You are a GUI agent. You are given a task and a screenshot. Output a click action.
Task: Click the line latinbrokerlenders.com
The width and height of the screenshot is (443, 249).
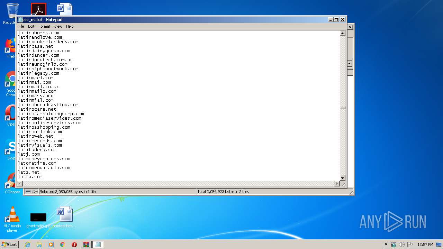point(48,42)
